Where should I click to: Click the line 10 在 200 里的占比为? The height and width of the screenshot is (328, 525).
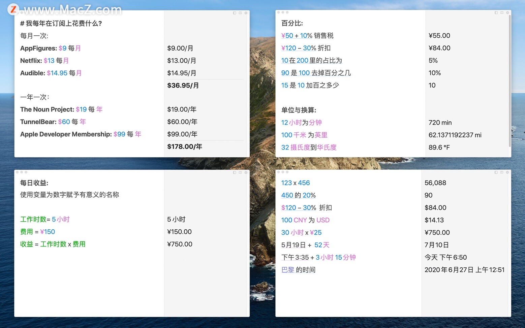tap(312, 61)
